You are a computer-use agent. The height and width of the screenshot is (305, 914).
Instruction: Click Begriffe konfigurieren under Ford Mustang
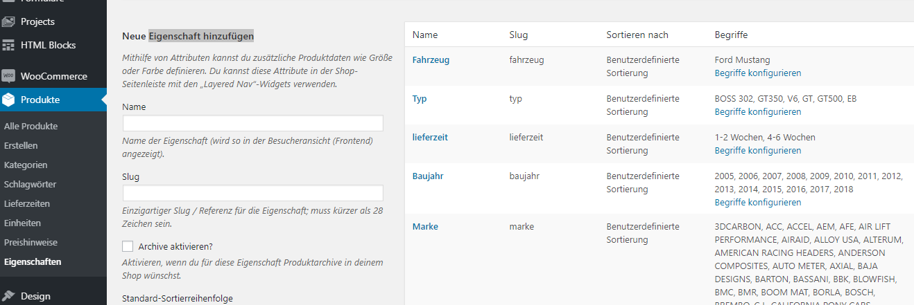[x=757, y=73]
